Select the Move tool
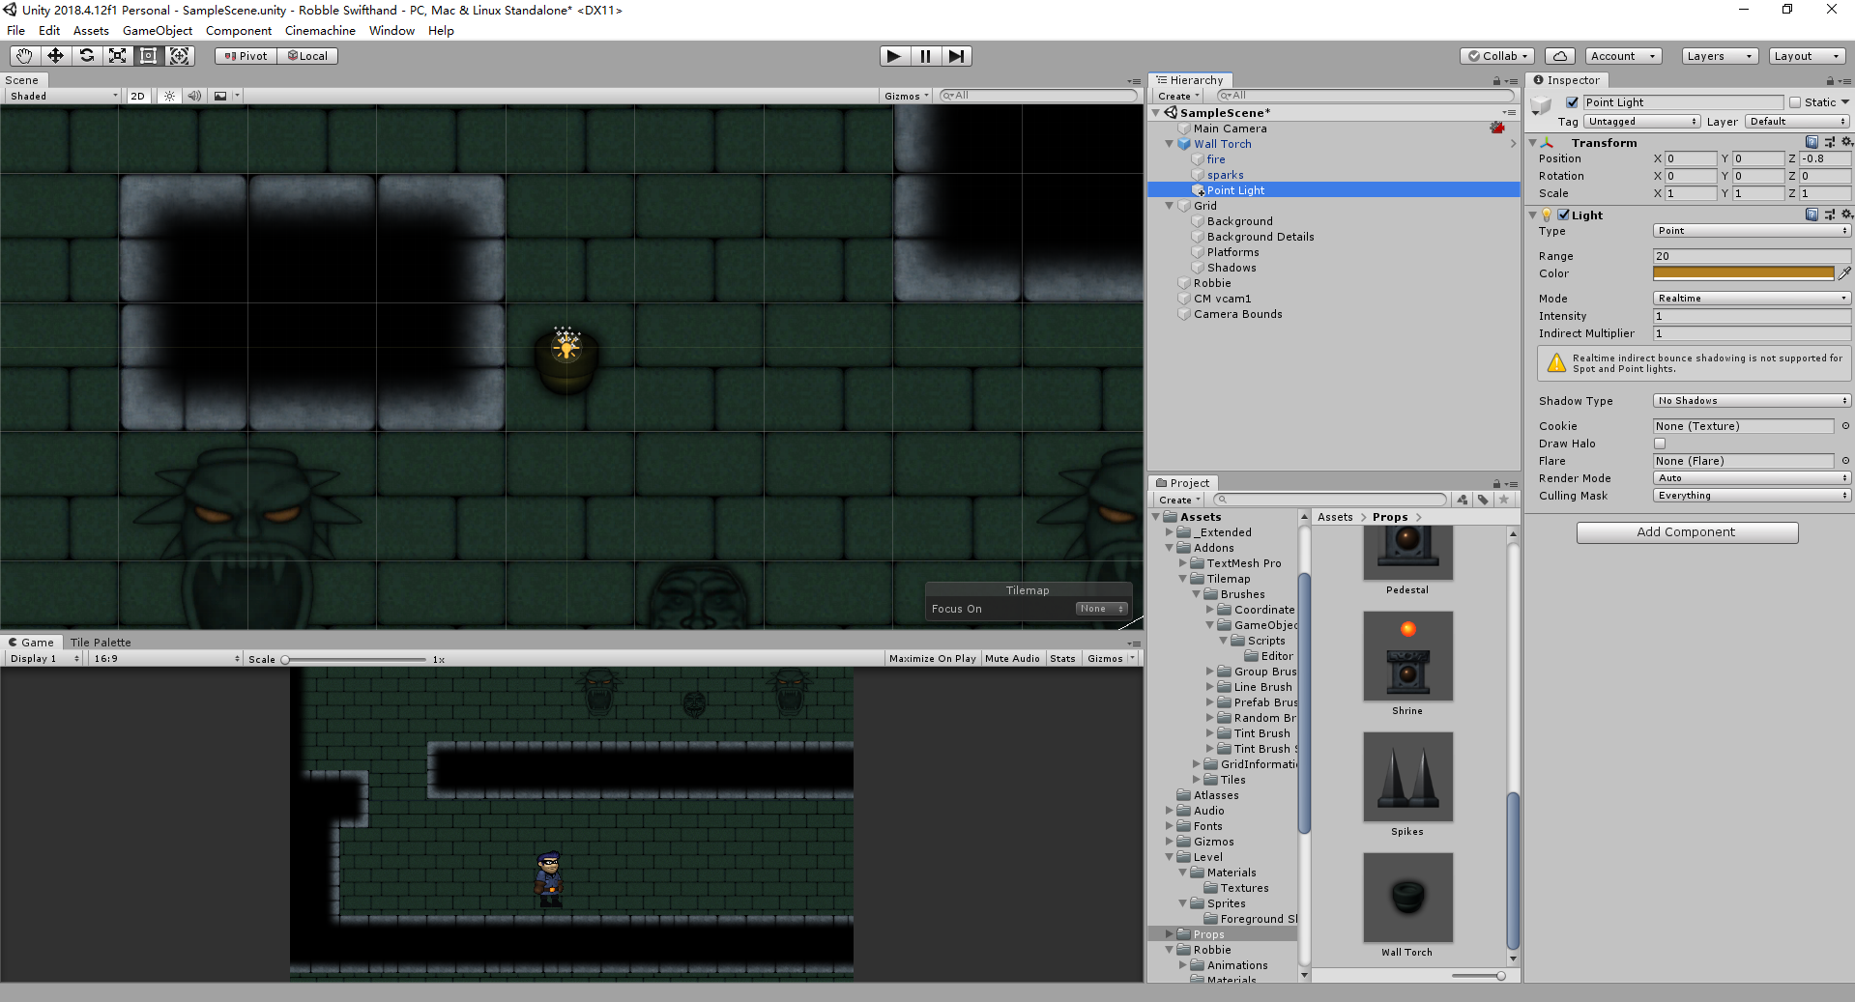1855x1002 pixels. tap(55, 56)
